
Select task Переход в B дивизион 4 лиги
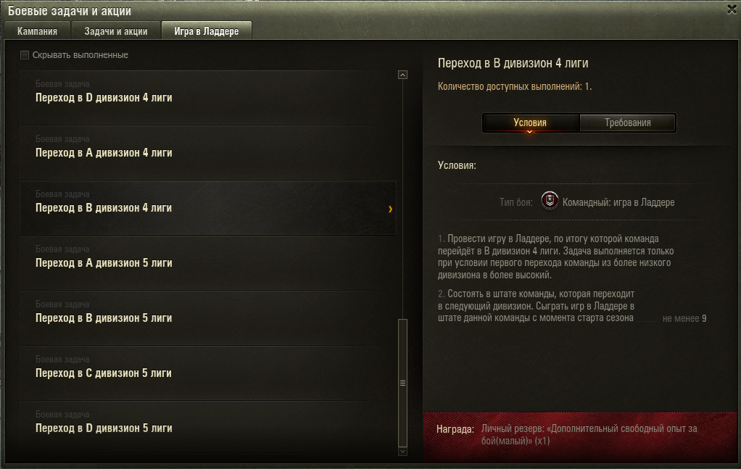[208, 208]
